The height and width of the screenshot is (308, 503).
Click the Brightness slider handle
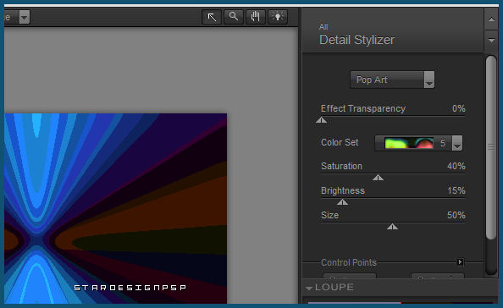(343, 202)
